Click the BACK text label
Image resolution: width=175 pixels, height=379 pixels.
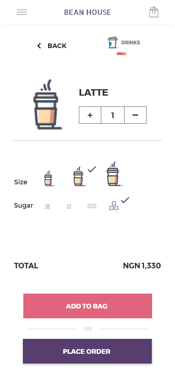click(x=57, y=46)
